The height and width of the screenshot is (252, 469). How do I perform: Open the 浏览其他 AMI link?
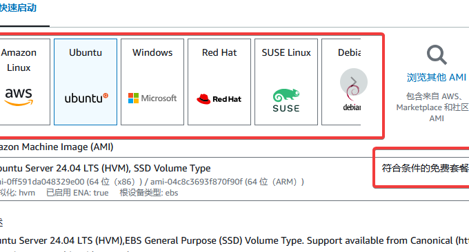[437, 78]
